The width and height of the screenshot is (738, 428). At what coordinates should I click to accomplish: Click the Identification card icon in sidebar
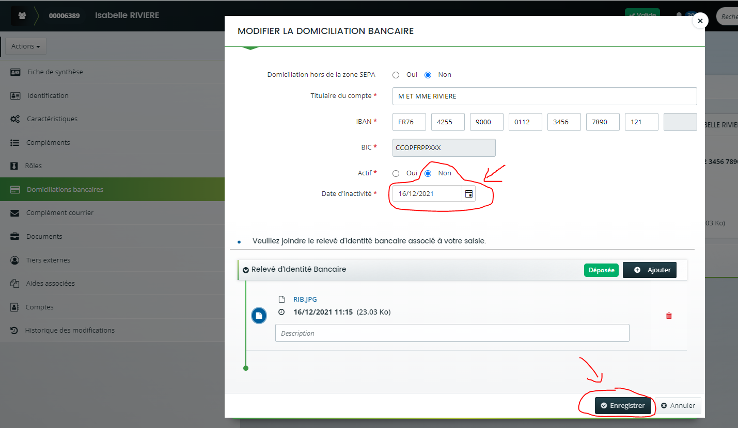tap(15, 95)
